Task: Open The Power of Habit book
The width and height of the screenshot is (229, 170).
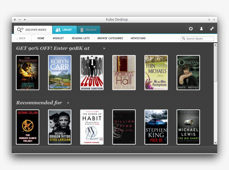Action: pyautogui.click(x=92, y=127)
